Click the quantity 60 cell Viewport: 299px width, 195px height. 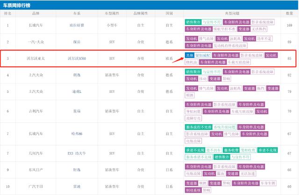(x=289, y=187)
